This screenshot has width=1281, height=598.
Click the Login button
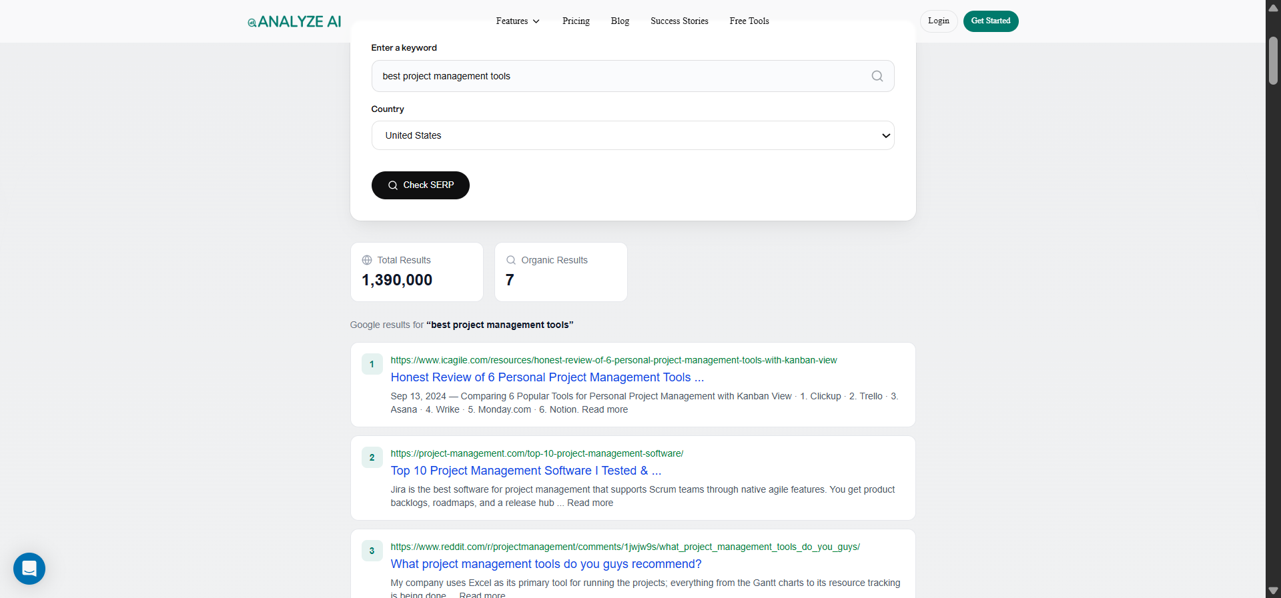(x=939, y=21)
